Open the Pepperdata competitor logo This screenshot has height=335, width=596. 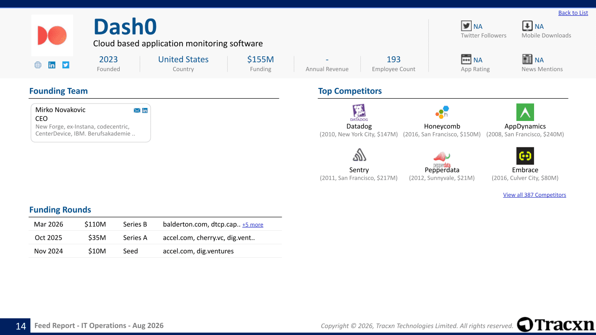pos(442,159)
